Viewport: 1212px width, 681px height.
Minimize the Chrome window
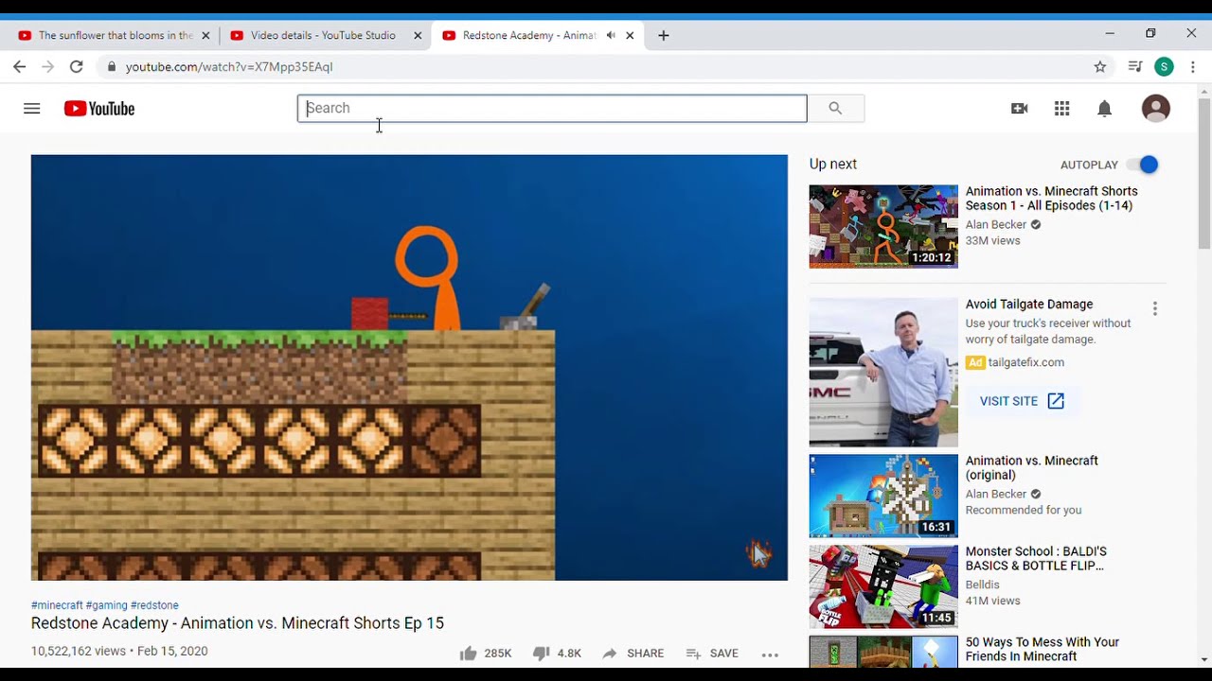click(1110, 34)
